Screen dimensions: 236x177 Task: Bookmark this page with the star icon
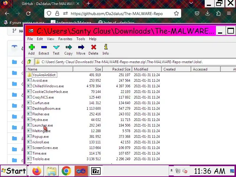176,13
